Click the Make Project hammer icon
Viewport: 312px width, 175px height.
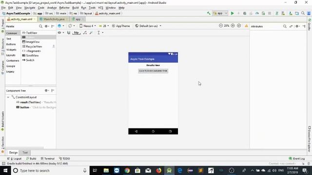pos(209,13)
